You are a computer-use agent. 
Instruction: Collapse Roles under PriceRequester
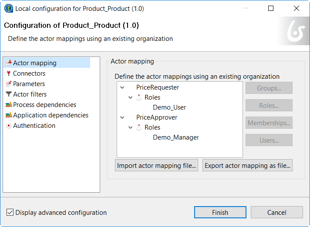click(x=131, y=97)
